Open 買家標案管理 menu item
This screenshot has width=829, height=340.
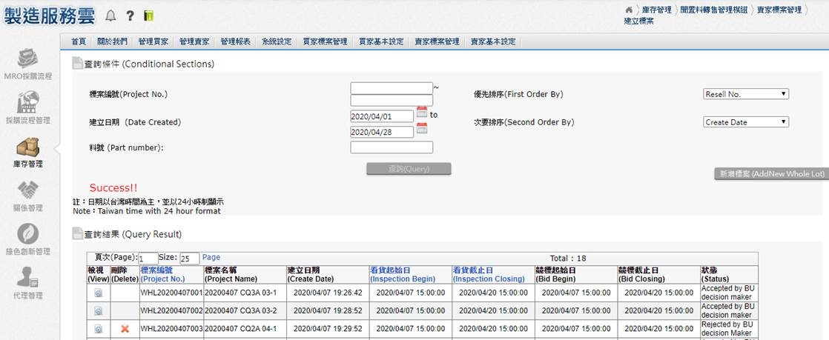[x=325, y=41]
